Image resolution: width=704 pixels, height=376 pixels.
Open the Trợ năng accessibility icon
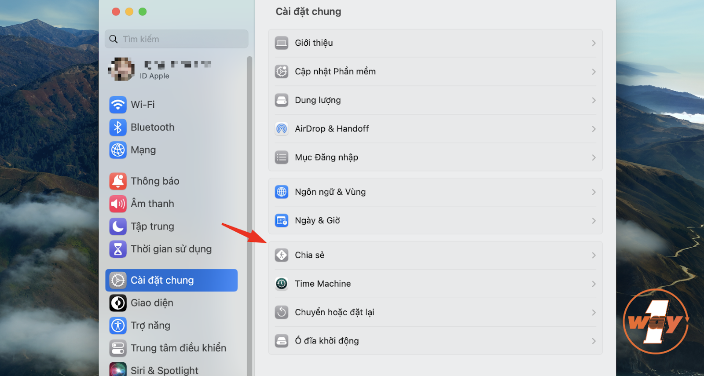[118, 325]
